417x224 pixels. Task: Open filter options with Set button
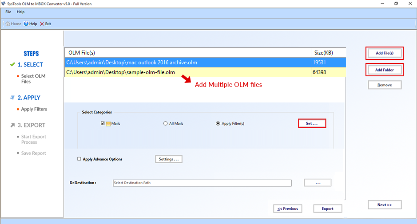pyautogui.click(x=312, y=123)
